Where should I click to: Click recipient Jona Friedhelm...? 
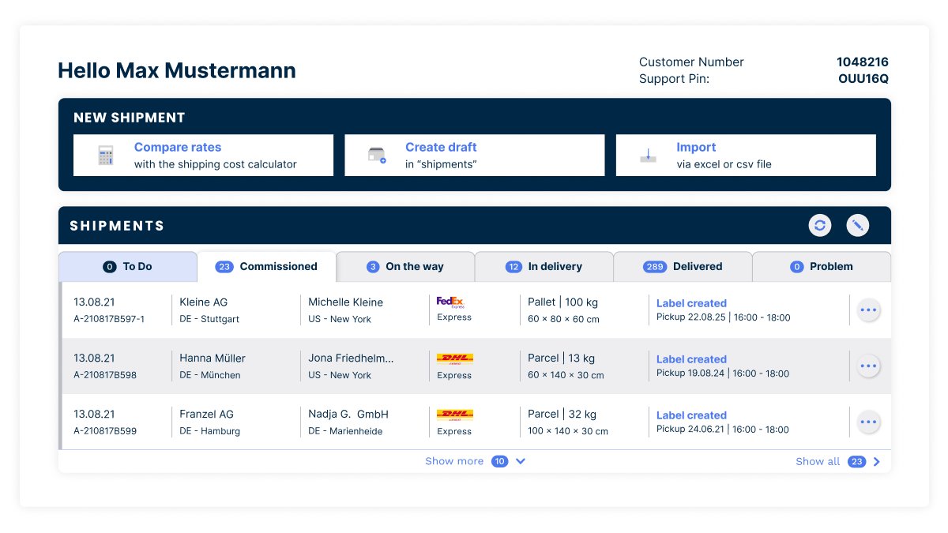[351, 358]
